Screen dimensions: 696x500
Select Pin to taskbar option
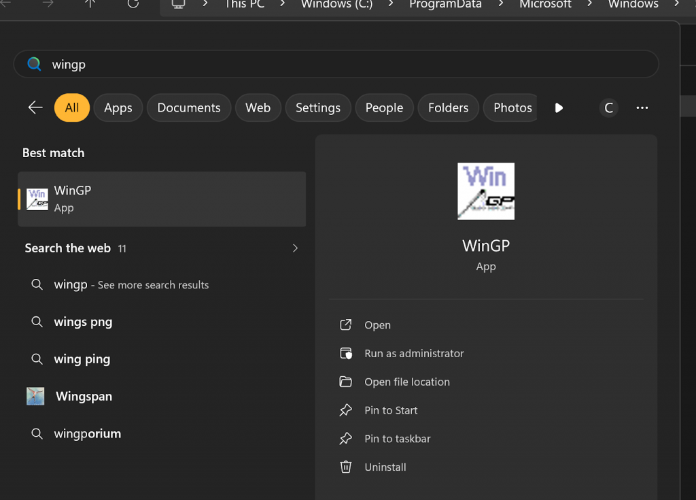397,439
